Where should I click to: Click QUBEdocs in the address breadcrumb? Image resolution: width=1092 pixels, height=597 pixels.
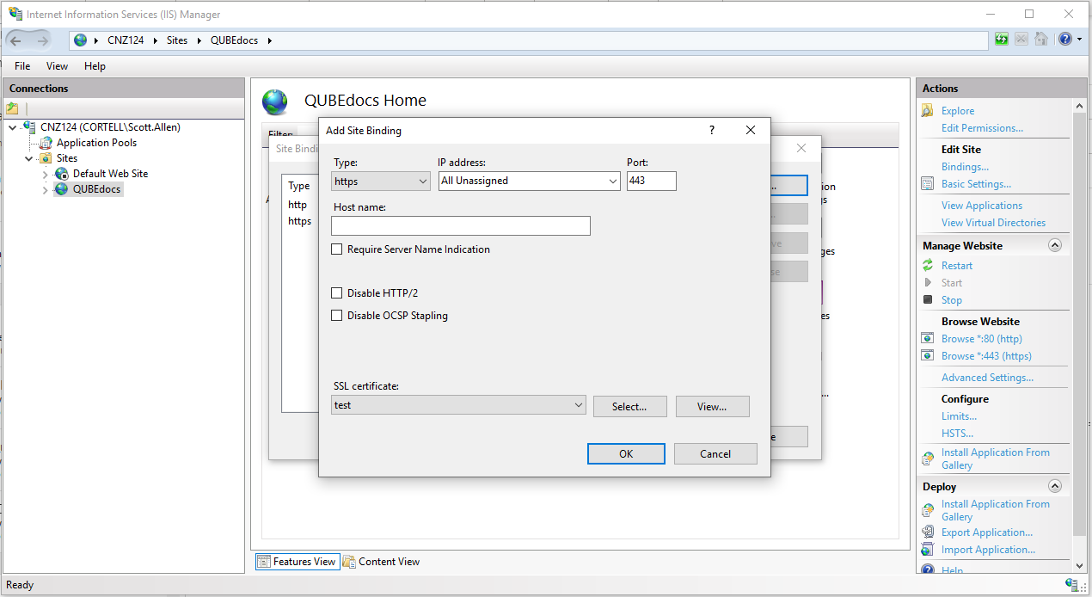point(234,40)
